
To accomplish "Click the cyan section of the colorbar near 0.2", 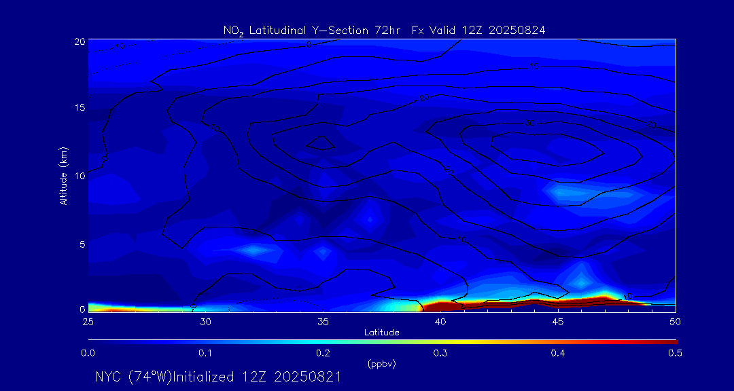I will tap(324, 341).
